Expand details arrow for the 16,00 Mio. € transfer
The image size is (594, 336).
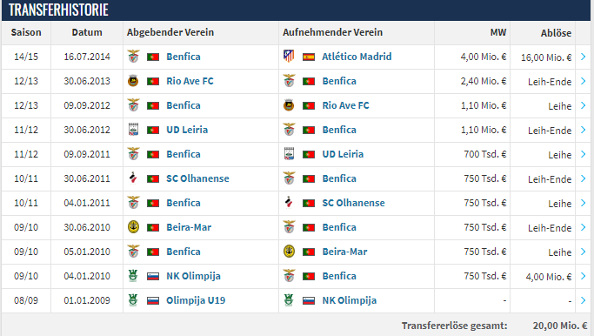[584, 57]
